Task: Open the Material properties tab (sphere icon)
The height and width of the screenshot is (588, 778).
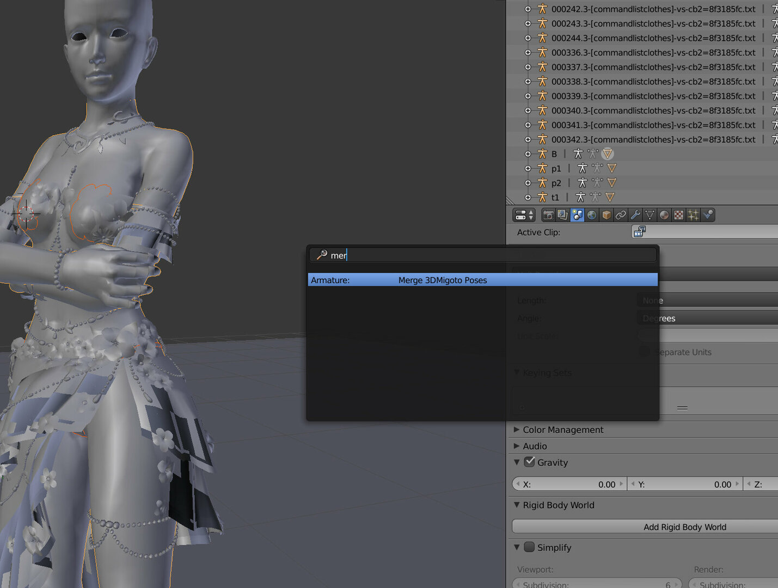Action: tap(664, 215)
